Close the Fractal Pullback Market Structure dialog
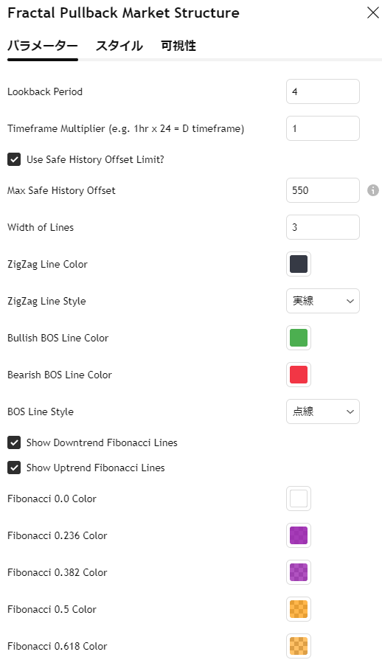 (x=372, y=13)
